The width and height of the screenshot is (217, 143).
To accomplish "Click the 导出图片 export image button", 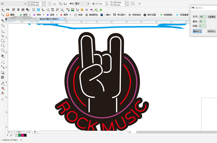I will (x=119, y=15).
